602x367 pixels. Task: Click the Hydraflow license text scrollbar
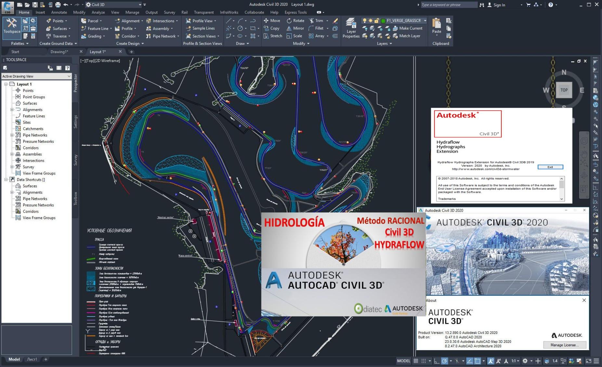pos(562,189)
